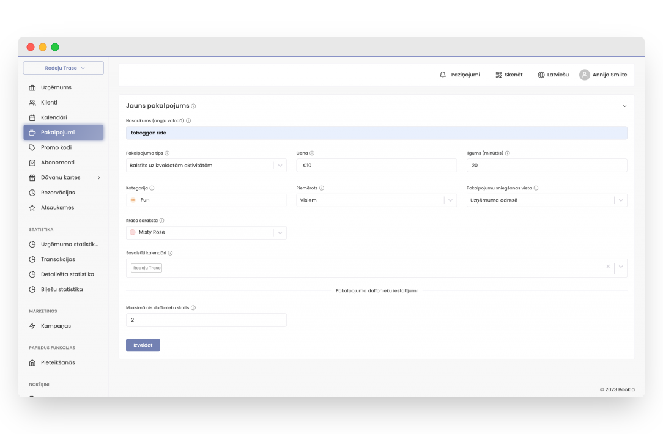Open the Pakalpojuma tips dropdown
The width and height of the screenshot is (663, 434).
280,166
